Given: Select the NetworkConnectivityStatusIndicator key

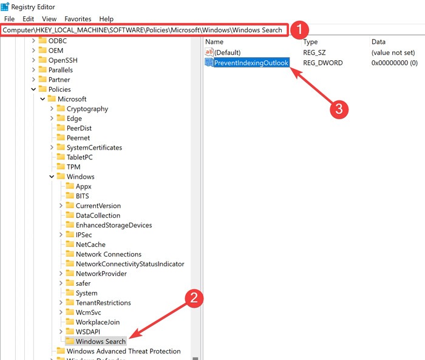Looking at the screenshot, I should click(x=130, y=264).
